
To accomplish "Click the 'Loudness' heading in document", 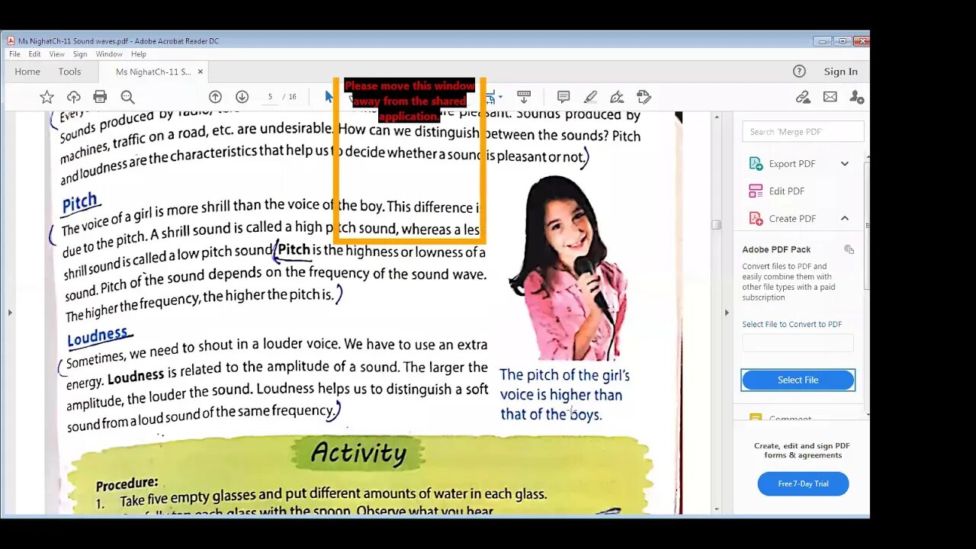I will [98, 335].
